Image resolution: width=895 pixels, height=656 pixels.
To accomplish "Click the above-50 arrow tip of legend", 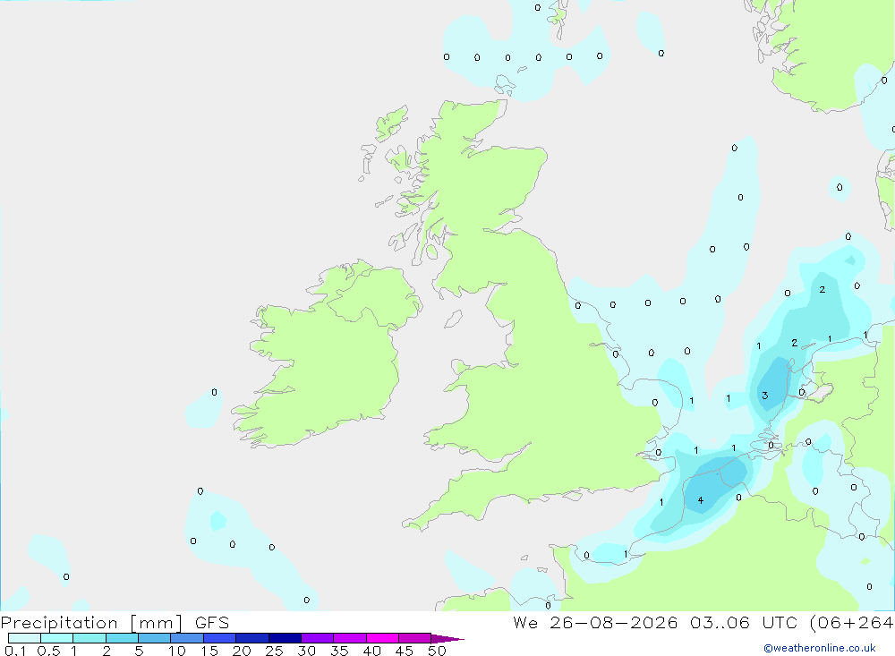I will (x=447, y=638).
